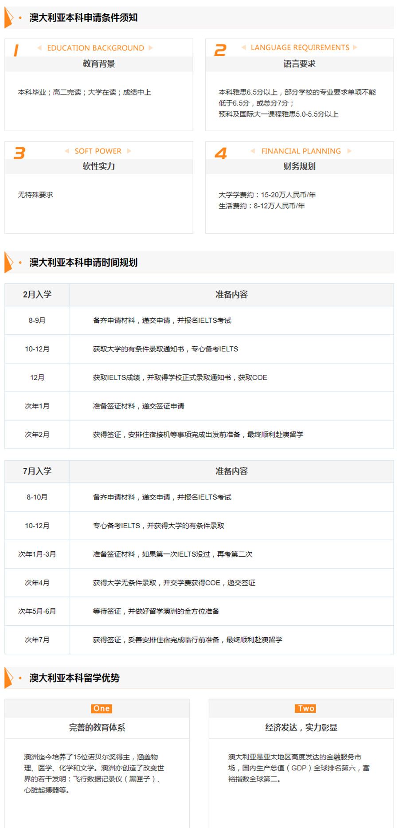399x828 pixels.
Task: Select the 澳大利亚本科留学优势 heading
Action: click(x=74, y=678)
